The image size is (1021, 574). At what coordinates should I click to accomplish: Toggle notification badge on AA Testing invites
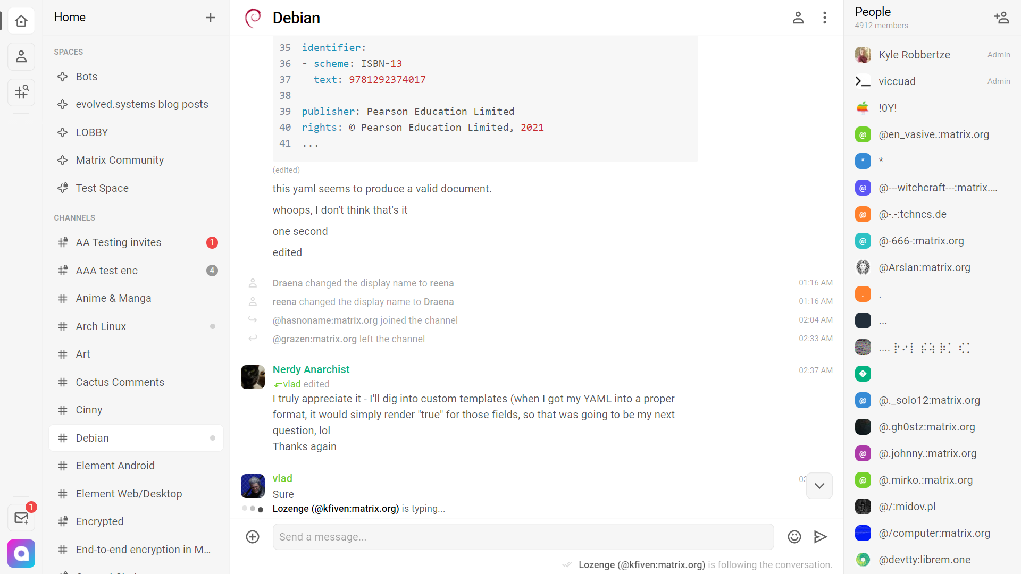pos(212,242)
